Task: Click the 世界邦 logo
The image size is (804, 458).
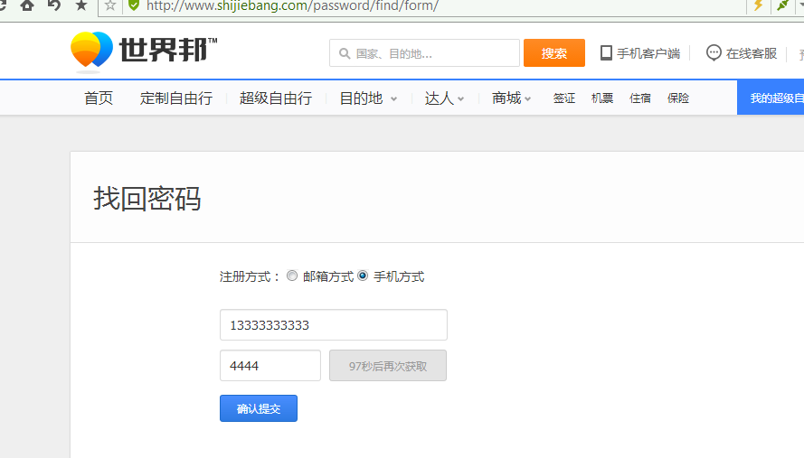Action: [144, 51]
